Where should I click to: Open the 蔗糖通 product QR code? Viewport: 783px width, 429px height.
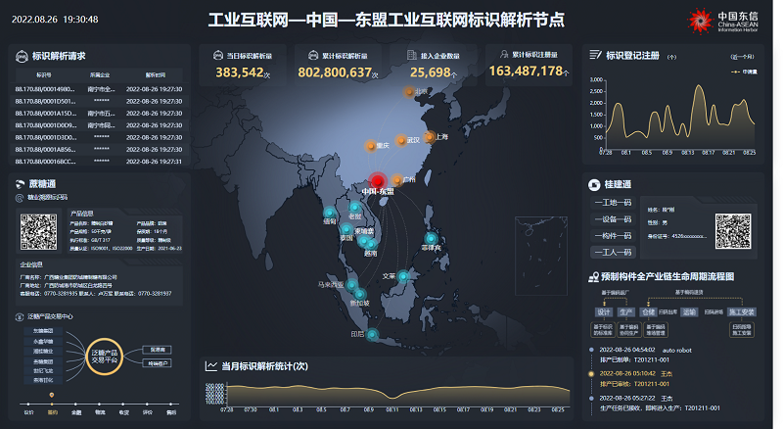[38, 231]
